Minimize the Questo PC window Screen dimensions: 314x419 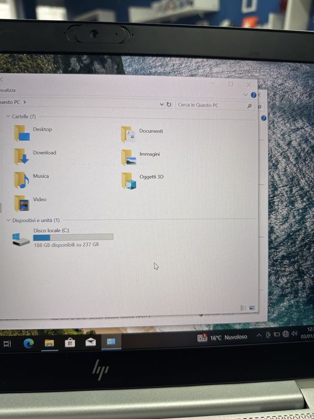pyautogui.click(x=213, y=83)
